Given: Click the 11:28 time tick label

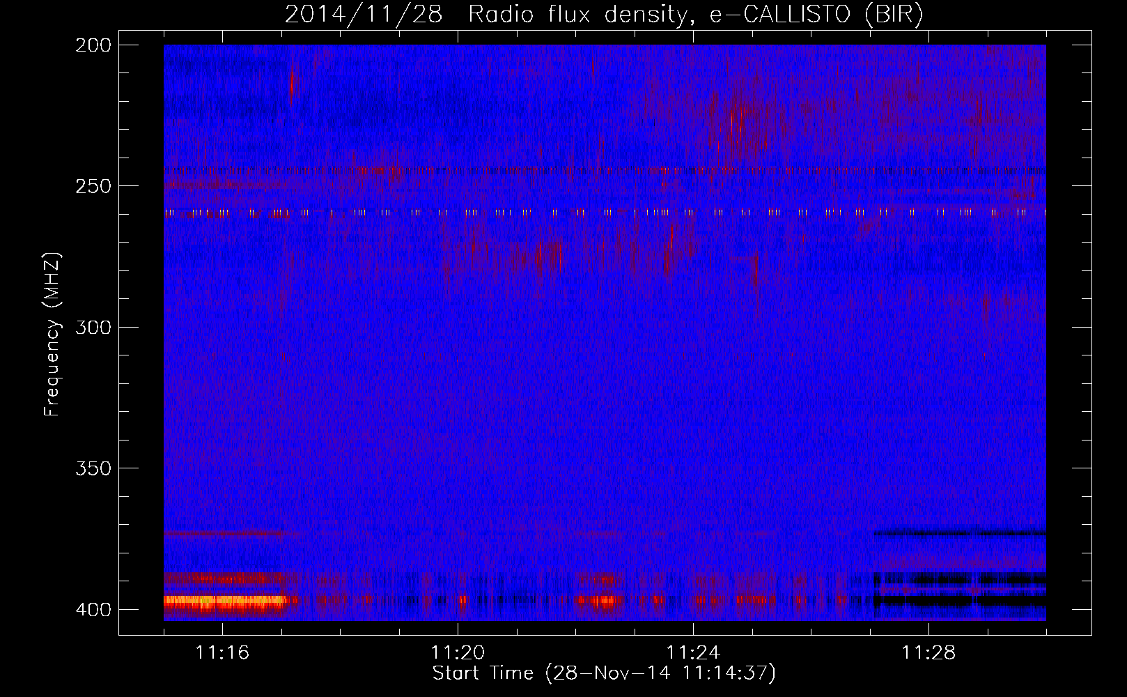Looking at the screenshot, I should click(x=928, y=652).
